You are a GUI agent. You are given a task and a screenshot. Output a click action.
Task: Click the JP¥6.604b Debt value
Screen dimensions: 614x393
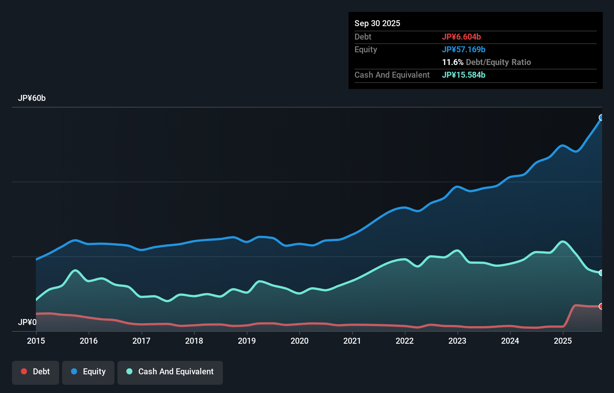(462, 37)
